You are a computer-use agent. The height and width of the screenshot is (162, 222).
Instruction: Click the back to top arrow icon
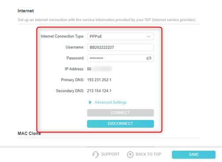130,154
